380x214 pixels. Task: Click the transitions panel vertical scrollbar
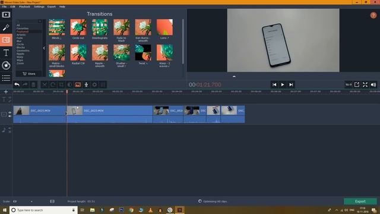pyautogui.click(x=183, y=41)
